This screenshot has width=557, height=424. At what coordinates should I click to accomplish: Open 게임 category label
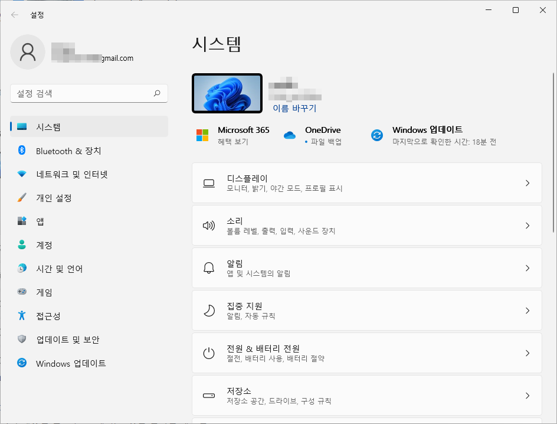[x=44, y=292]
